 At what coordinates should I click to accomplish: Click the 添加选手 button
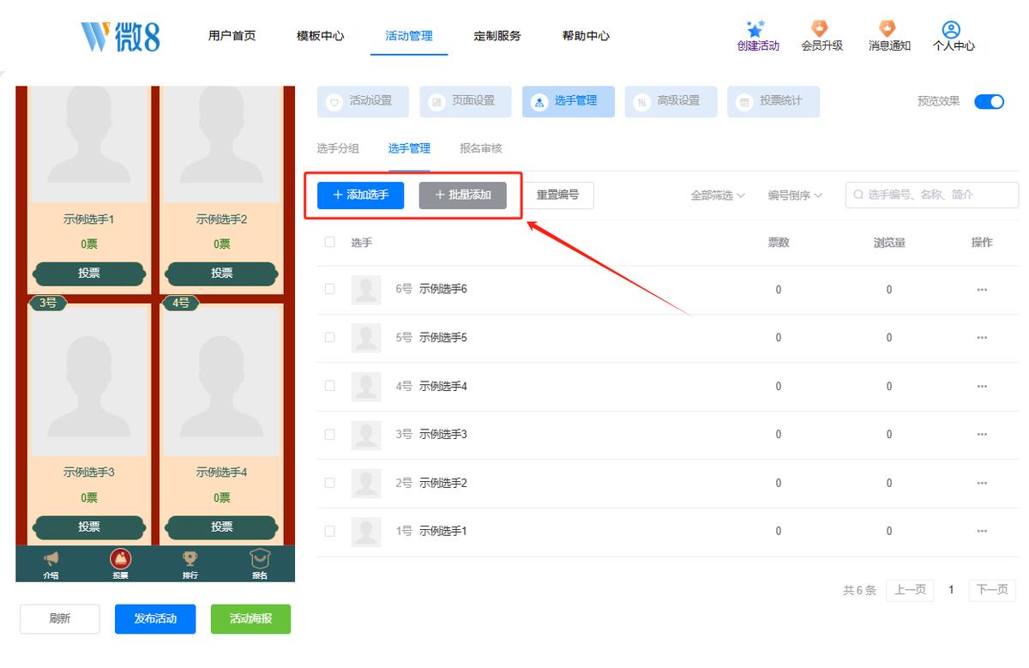[360, 196]
